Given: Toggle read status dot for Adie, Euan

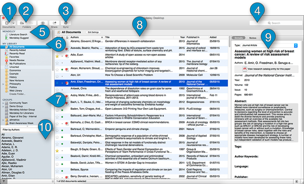Looking at the screenshot, I should coord(62,56).
